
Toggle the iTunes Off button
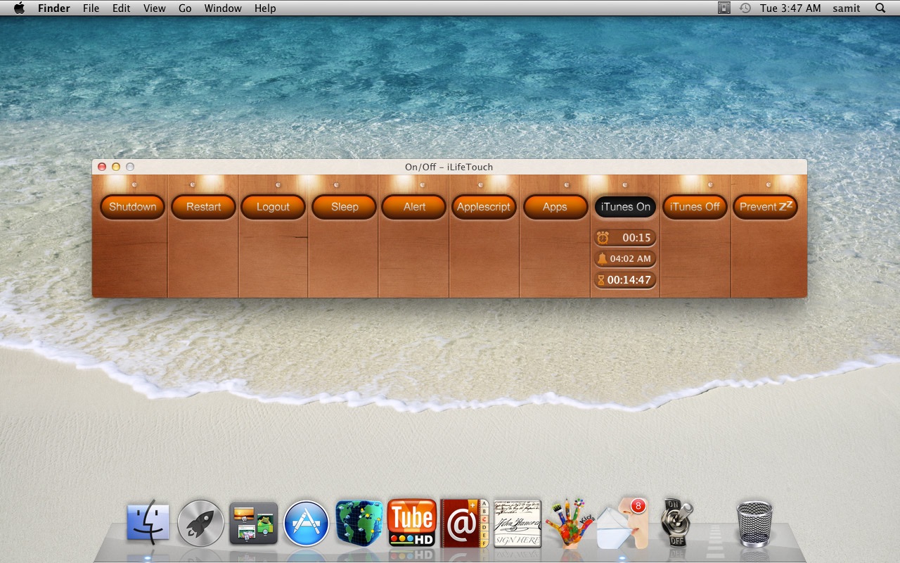pos(695,207)
